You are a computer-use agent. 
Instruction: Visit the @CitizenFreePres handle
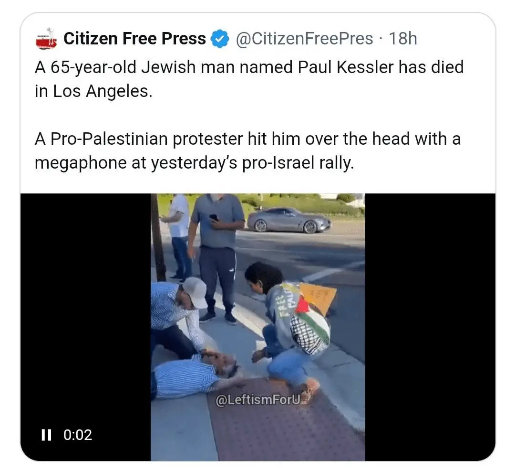[x=304, y=39]
